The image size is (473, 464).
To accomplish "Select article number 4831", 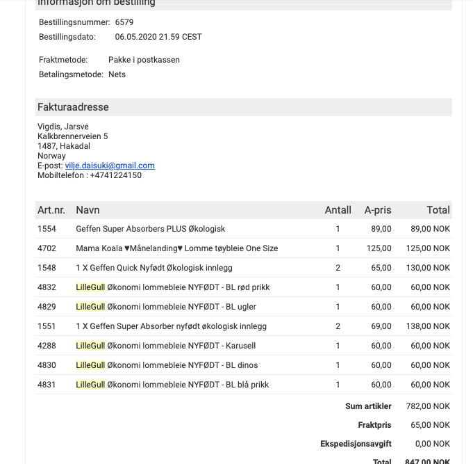I will click(47, 385).
